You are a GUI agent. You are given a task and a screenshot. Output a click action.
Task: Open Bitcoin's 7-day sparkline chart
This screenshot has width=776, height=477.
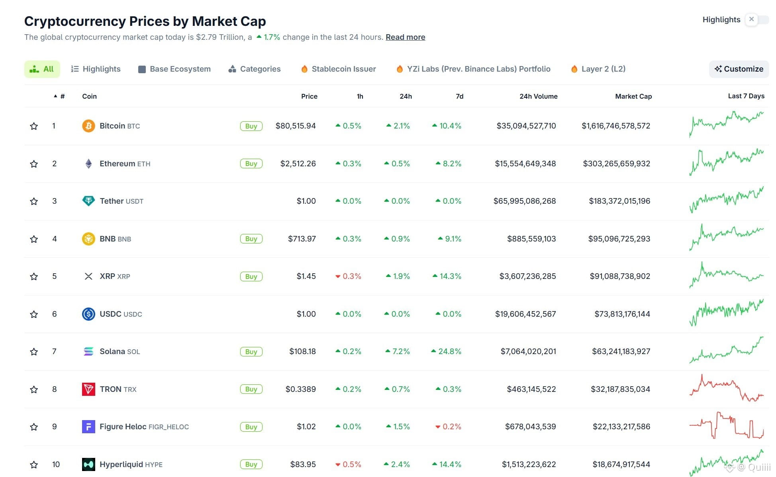(727, 125)
